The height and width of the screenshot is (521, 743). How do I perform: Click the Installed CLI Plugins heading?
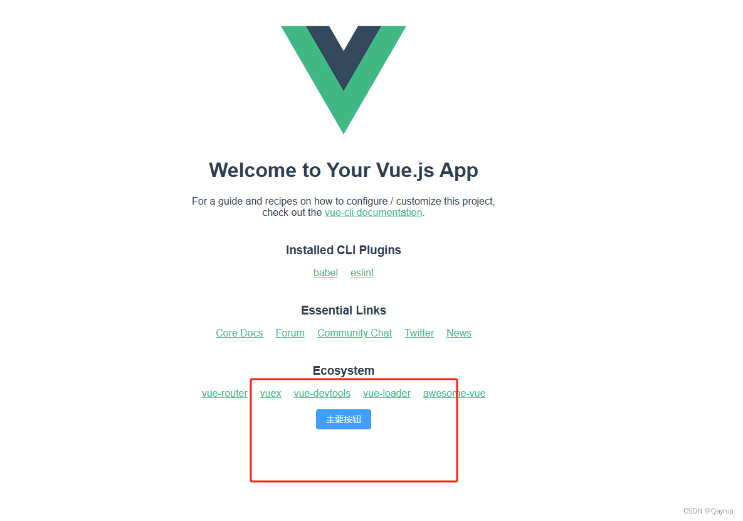click(344, 250)
